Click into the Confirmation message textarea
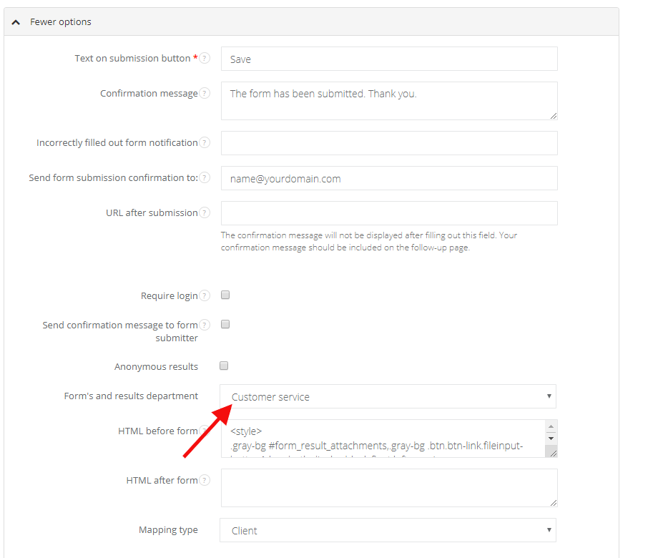668x558 pixels. tap(389, 101)
